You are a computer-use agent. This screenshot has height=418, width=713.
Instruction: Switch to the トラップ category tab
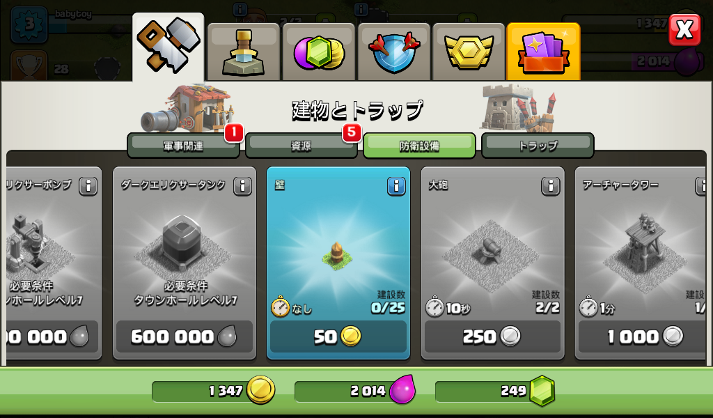(538, 146)
